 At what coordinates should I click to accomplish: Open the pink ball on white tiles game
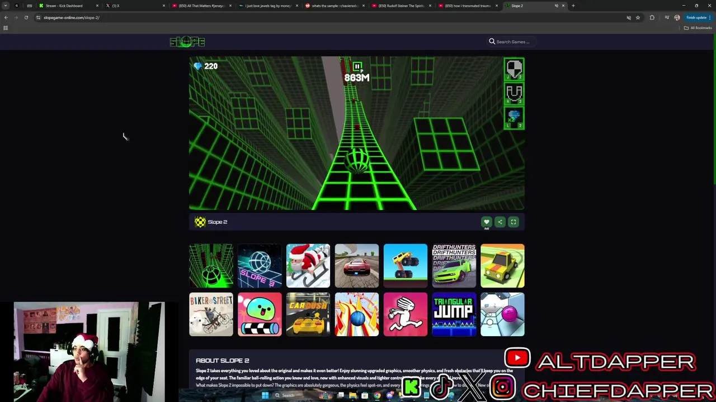(x=503, y=314)
